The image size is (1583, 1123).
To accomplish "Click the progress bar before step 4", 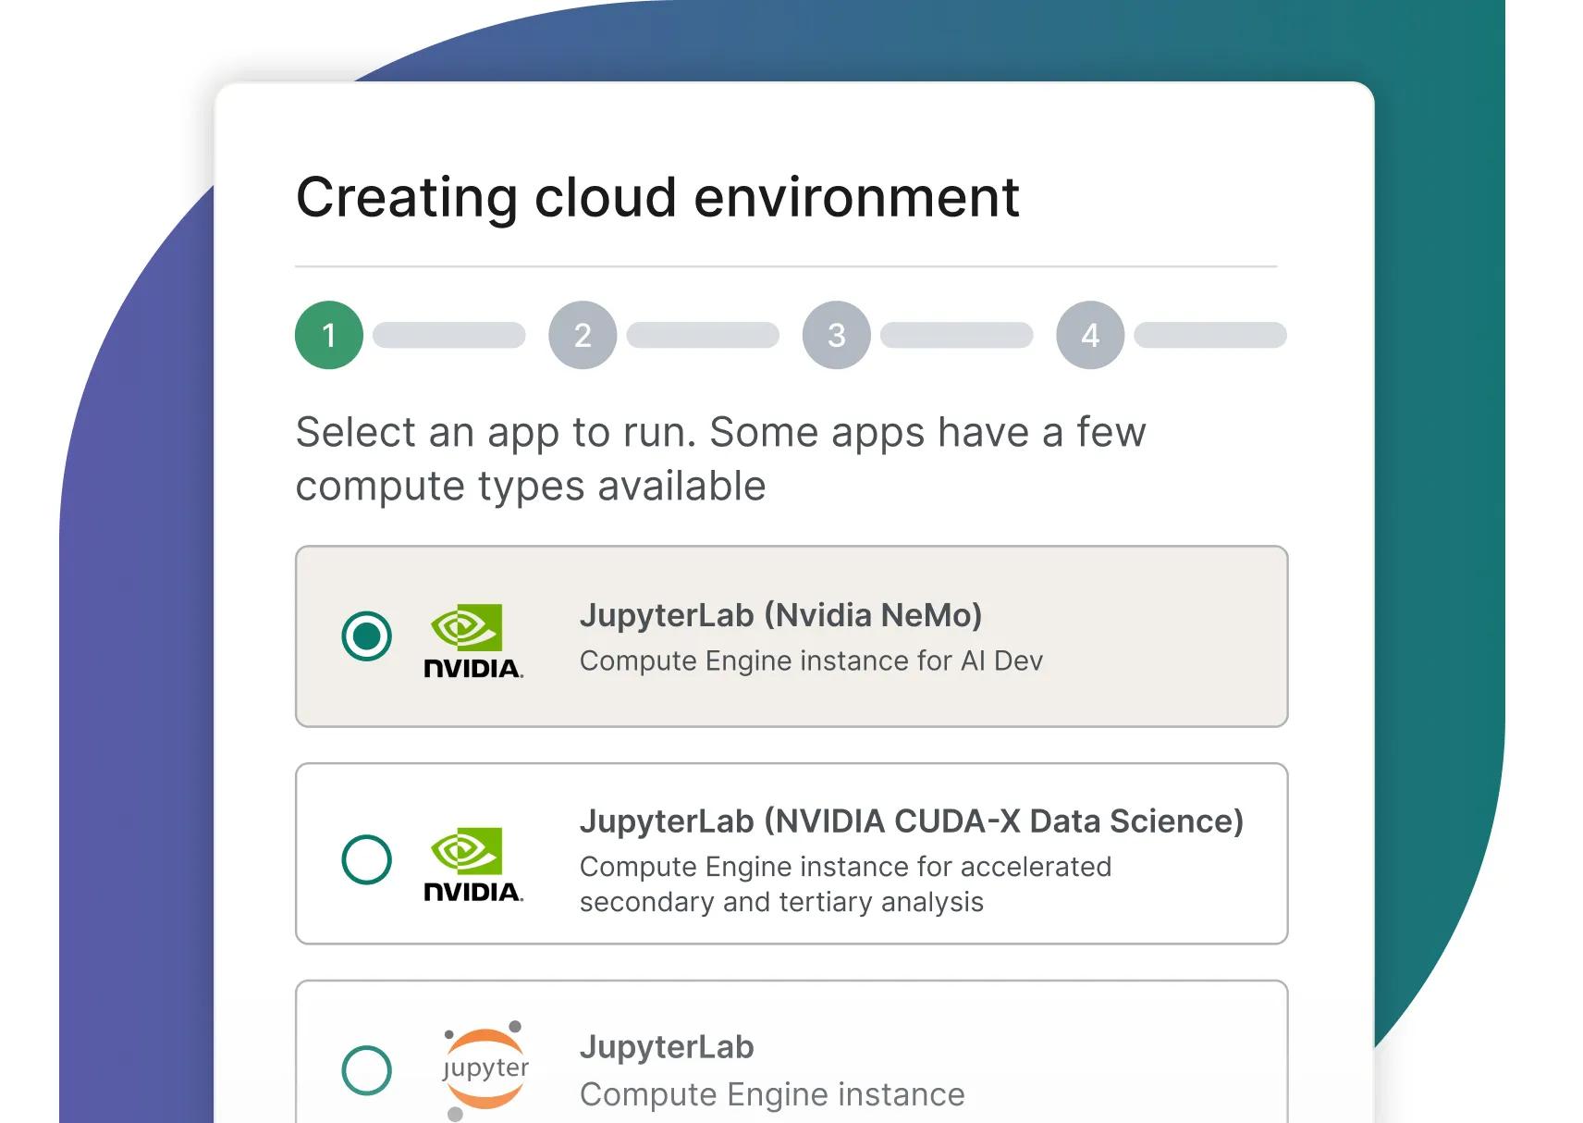I will tap(957, 335).
